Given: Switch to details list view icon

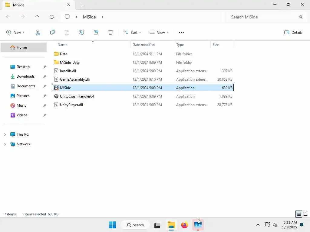Looking at the screenshot, I should [299, 214].
